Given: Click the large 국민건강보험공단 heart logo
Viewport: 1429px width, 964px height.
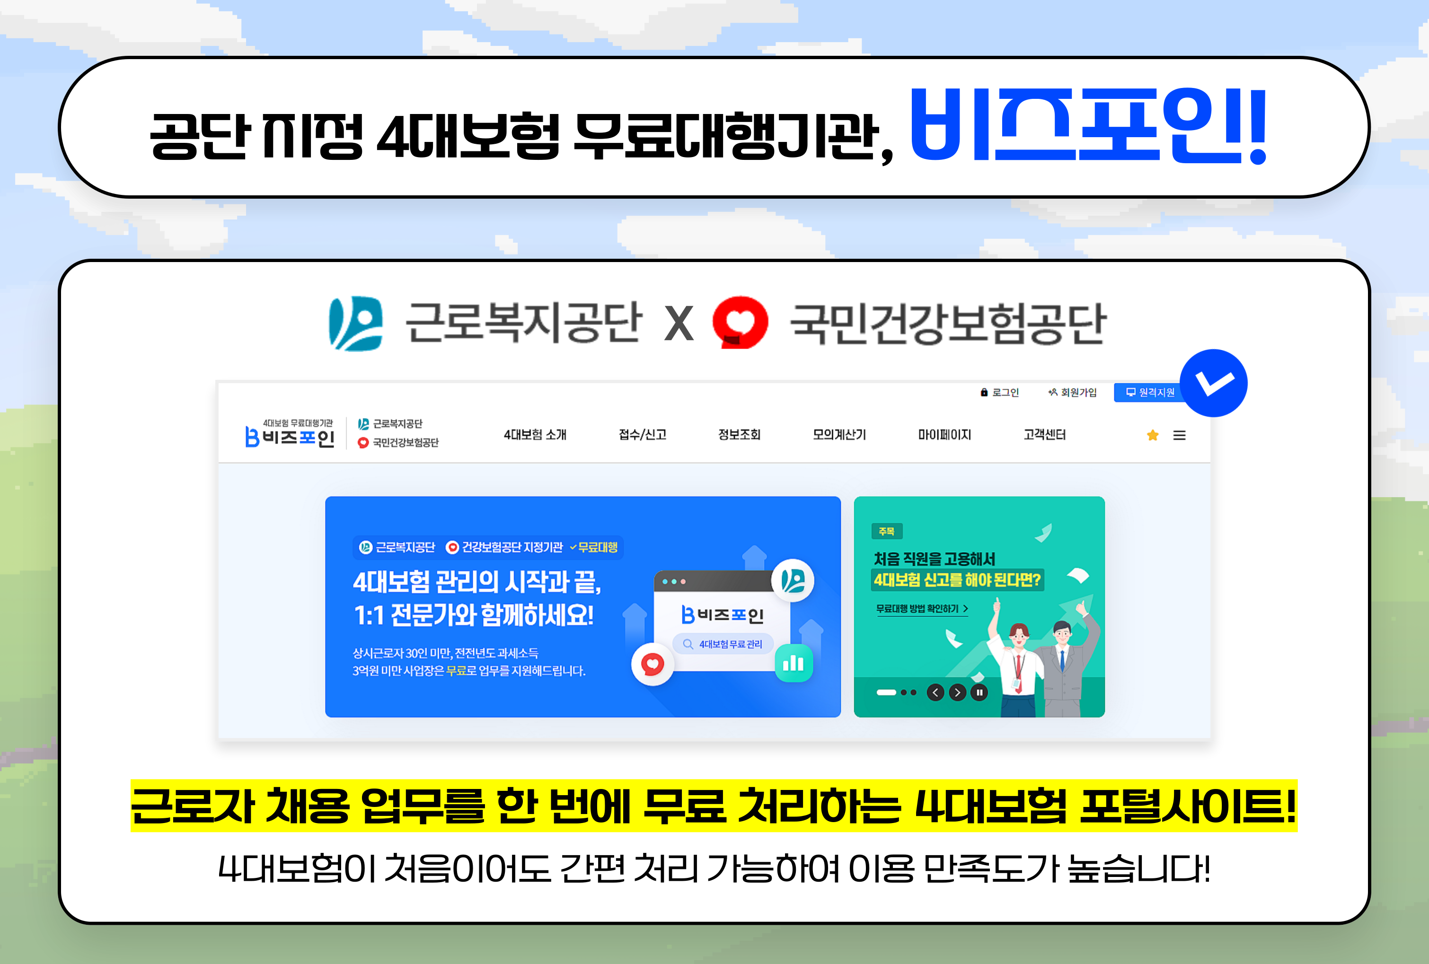Looking at the screenshot, I should [740, 323].
